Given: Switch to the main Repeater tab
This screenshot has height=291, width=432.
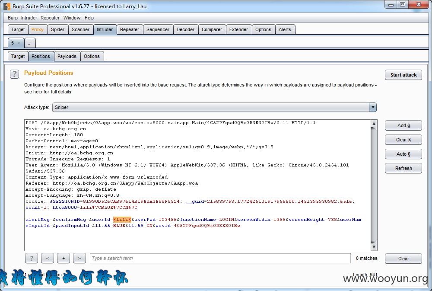Looking at the screenshot, I should pyautogui.click(x=130, y=29).
